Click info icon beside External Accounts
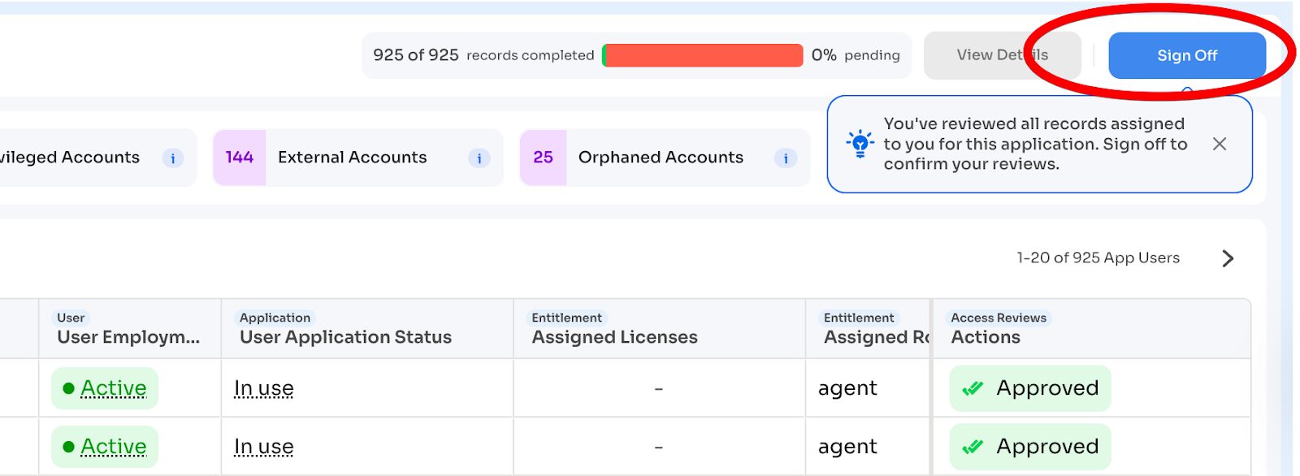 [479, 158]
